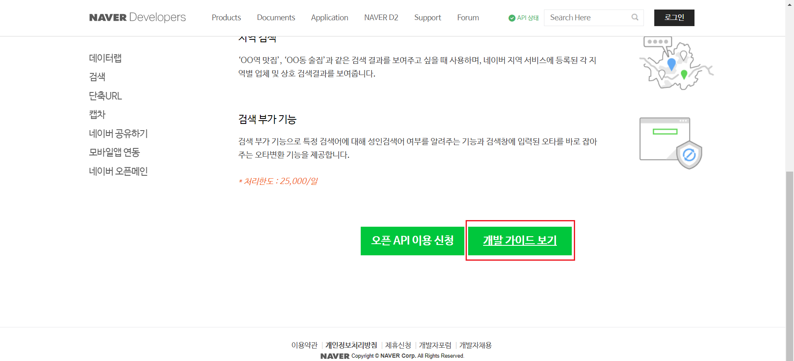Viewport: 794px width, 361px height.
Task: Click the 로그인 button
Action: click(674, 18)
